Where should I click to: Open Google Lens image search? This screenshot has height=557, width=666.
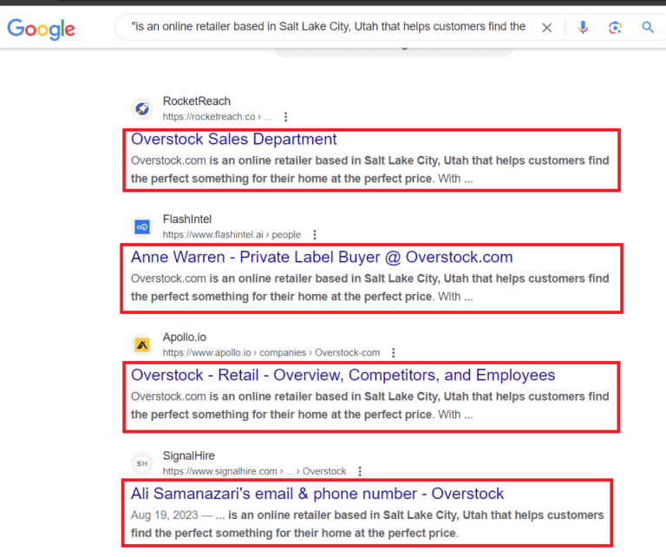(x=615, y=28)
